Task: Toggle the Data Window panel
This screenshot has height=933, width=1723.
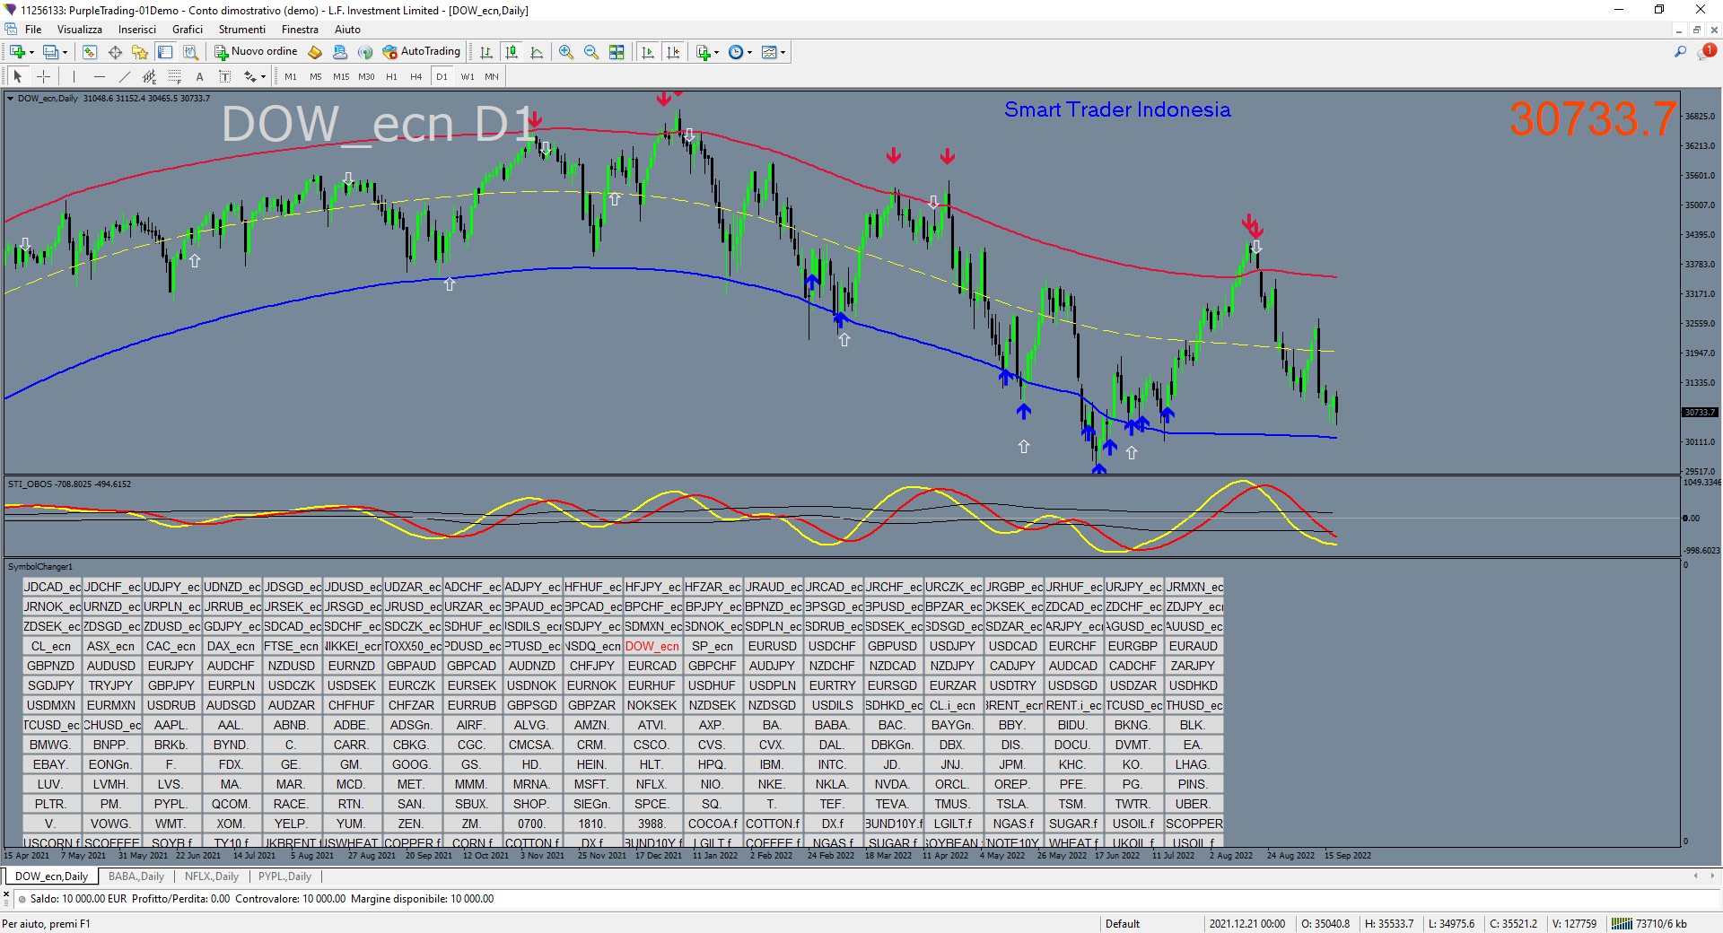Action: [x=115, y=52]
